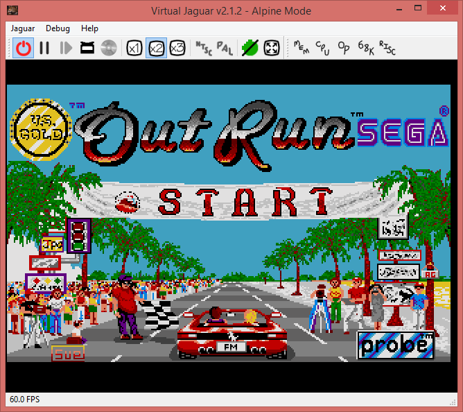Screen dimensions: 463x412
Task: Pause the running emulation
Action: point(44,48)
